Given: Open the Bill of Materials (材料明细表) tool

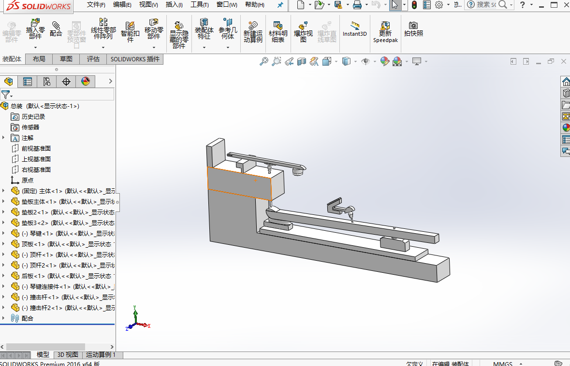Looking at the screenshot, I should point(278,32).
